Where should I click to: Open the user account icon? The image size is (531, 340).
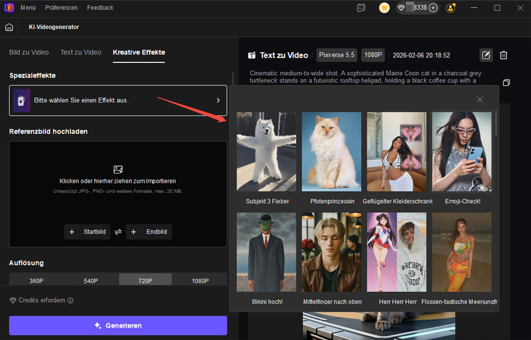pyautogui.click(x=451, y=8)
